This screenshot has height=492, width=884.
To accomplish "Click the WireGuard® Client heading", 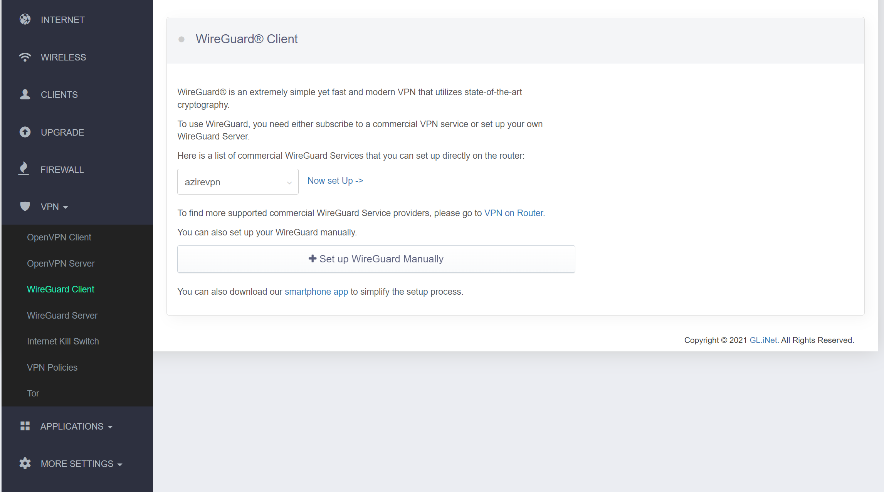I will 247,39.
